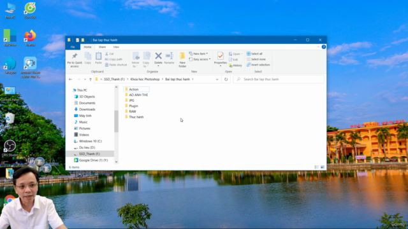This screenshot has height=229, width=408.
Task: Open Documents in navigation pane
Action: click(x=85, y=103)
